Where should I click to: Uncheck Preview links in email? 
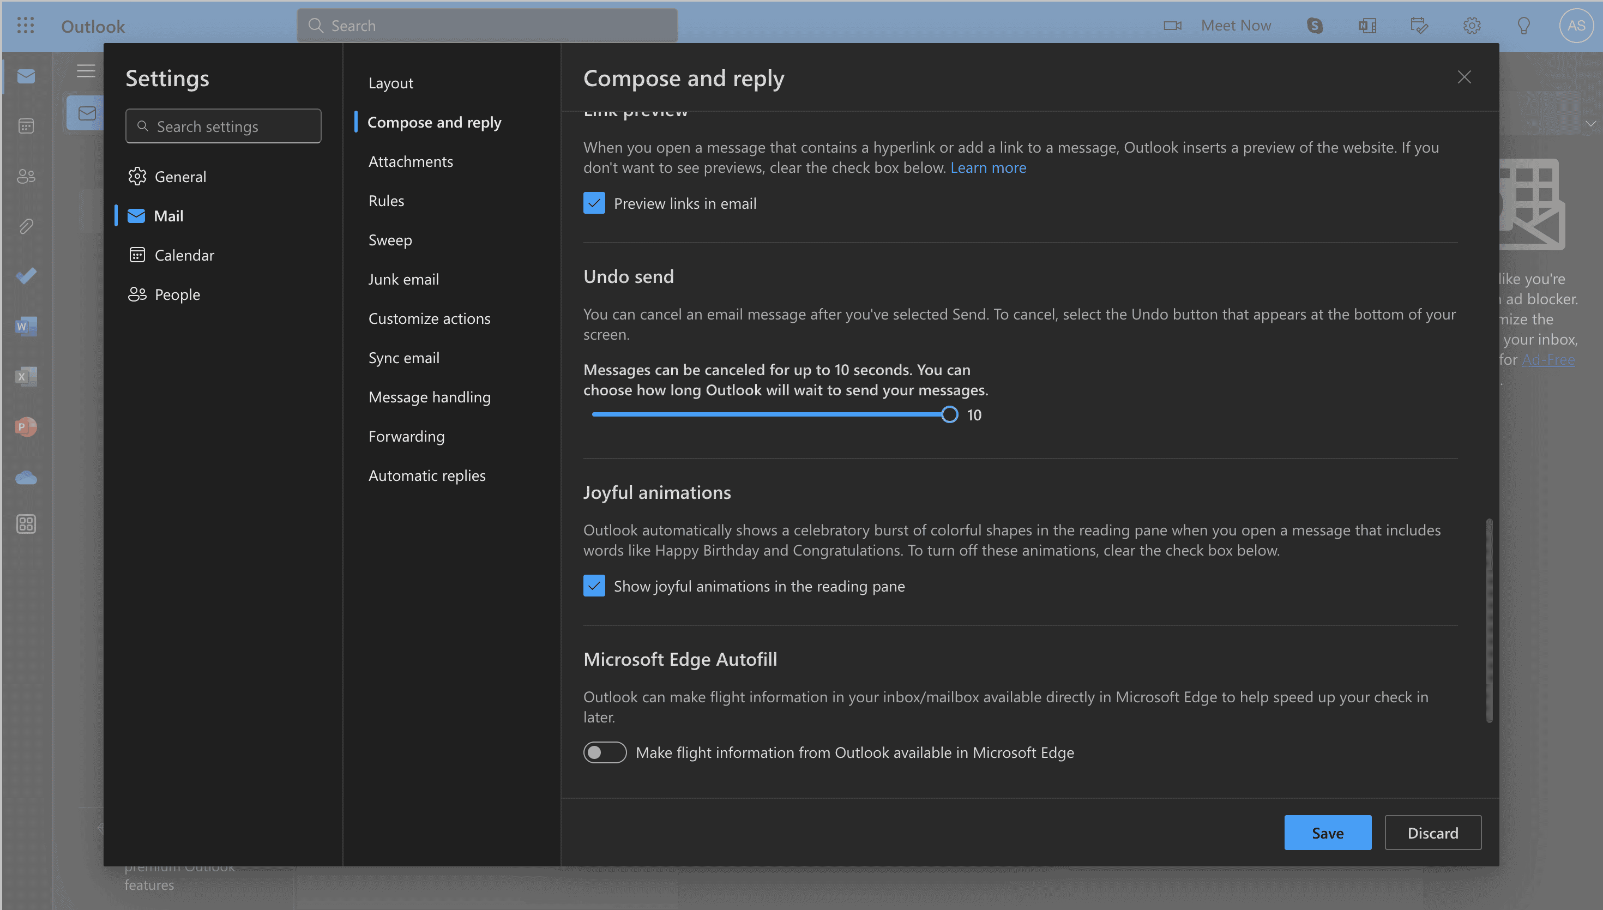coord(594,202)
